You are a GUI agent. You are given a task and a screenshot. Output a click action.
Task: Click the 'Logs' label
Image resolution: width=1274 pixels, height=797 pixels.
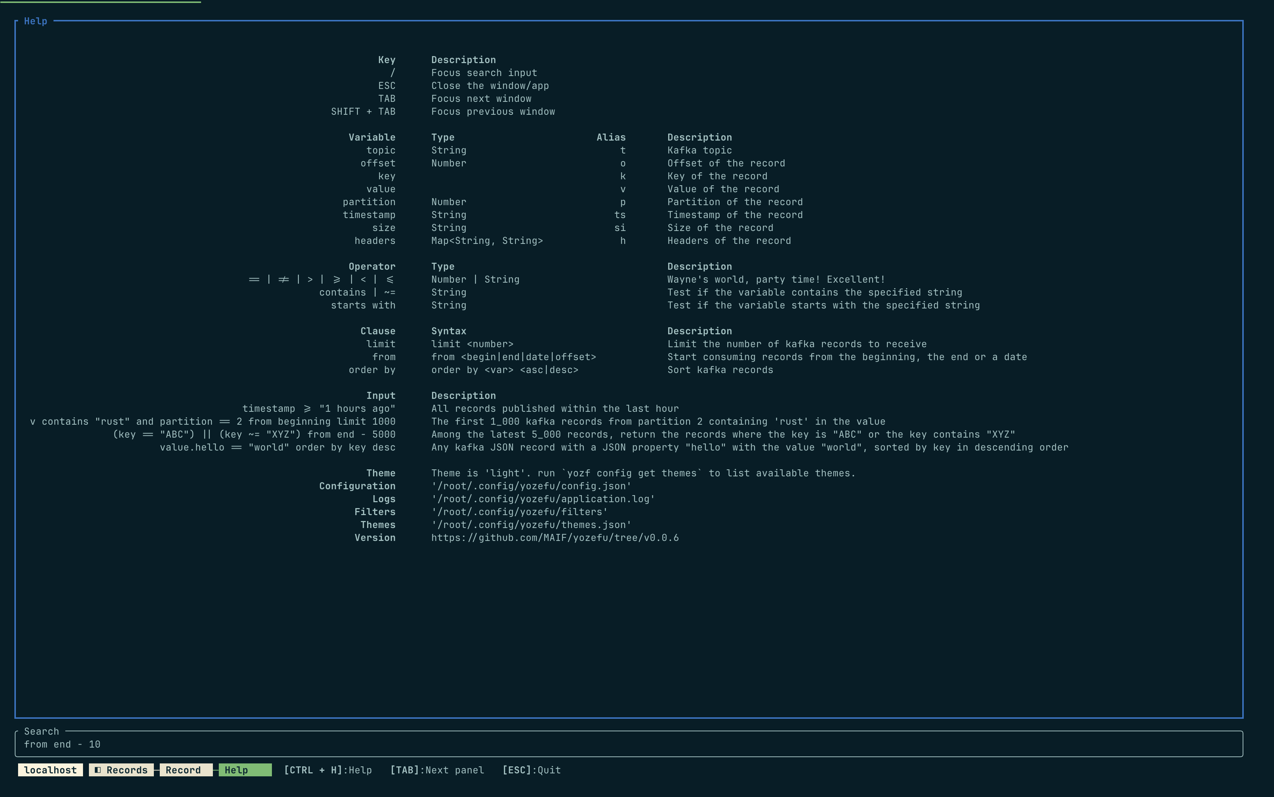384,498
